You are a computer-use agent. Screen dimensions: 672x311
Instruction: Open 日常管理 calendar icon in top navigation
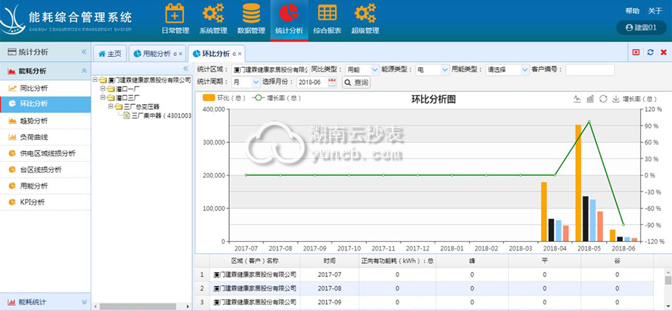[x=175, y=13]
